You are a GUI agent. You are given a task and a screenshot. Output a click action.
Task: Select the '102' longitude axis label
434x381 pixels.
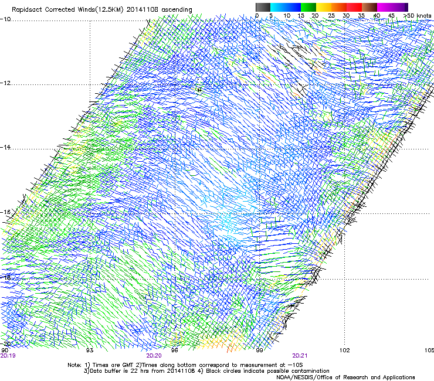pos(345,351)
